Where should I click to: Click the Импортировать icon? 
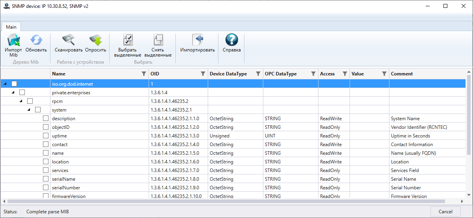click(x=197, y=40)
